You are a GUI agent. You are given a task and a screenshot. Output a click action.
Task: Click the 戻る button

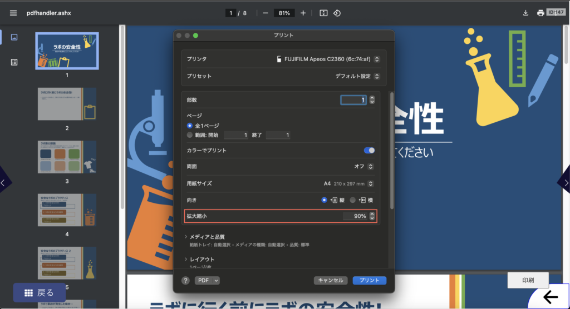click(x=40, y=293)
